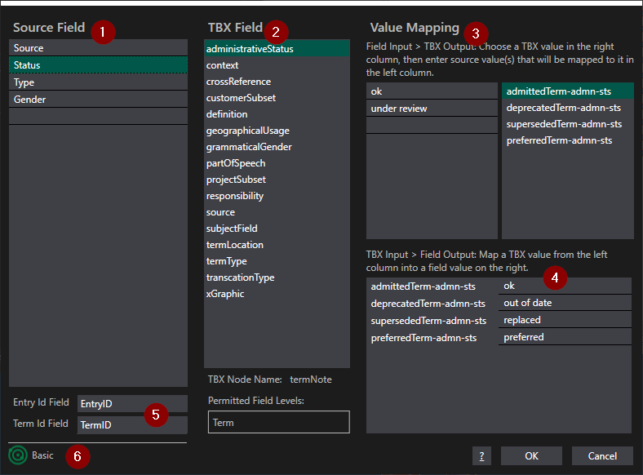Select Gender in Source Field list

click(98, 100)
